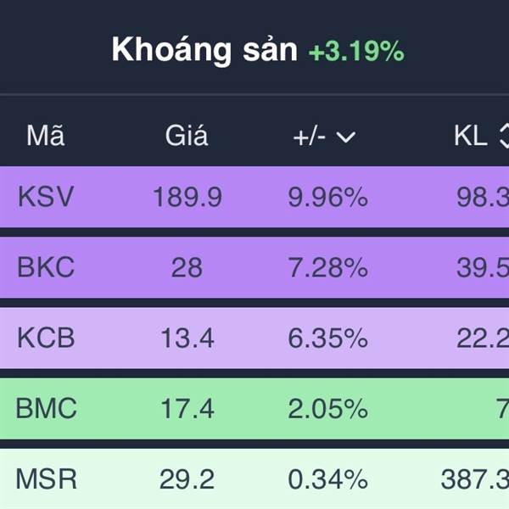Click KCB change 6.35%

point(327,338)
